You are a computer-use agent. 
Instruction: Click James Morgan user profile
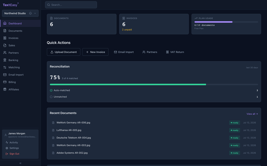coord(20,135)
